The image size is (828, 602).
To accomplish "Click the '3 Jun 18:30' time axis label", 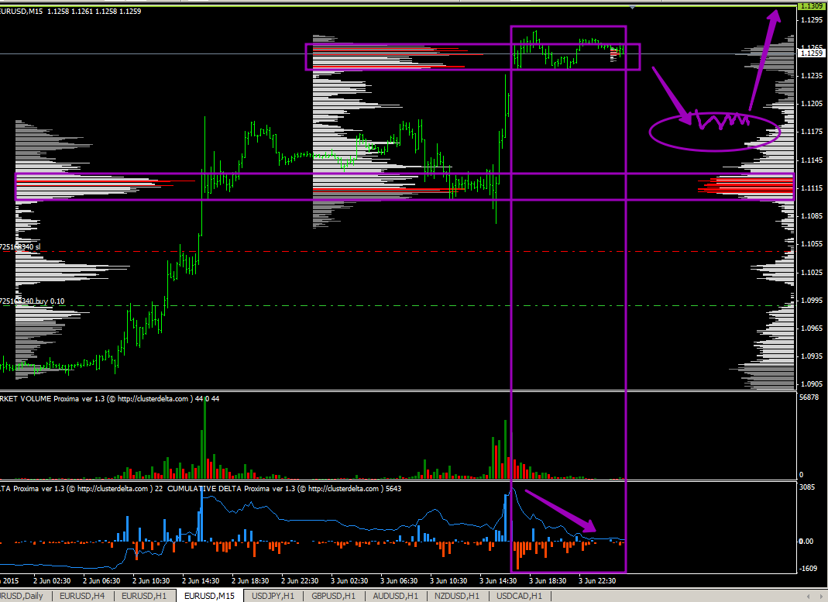I will click(x=548, y=581).
